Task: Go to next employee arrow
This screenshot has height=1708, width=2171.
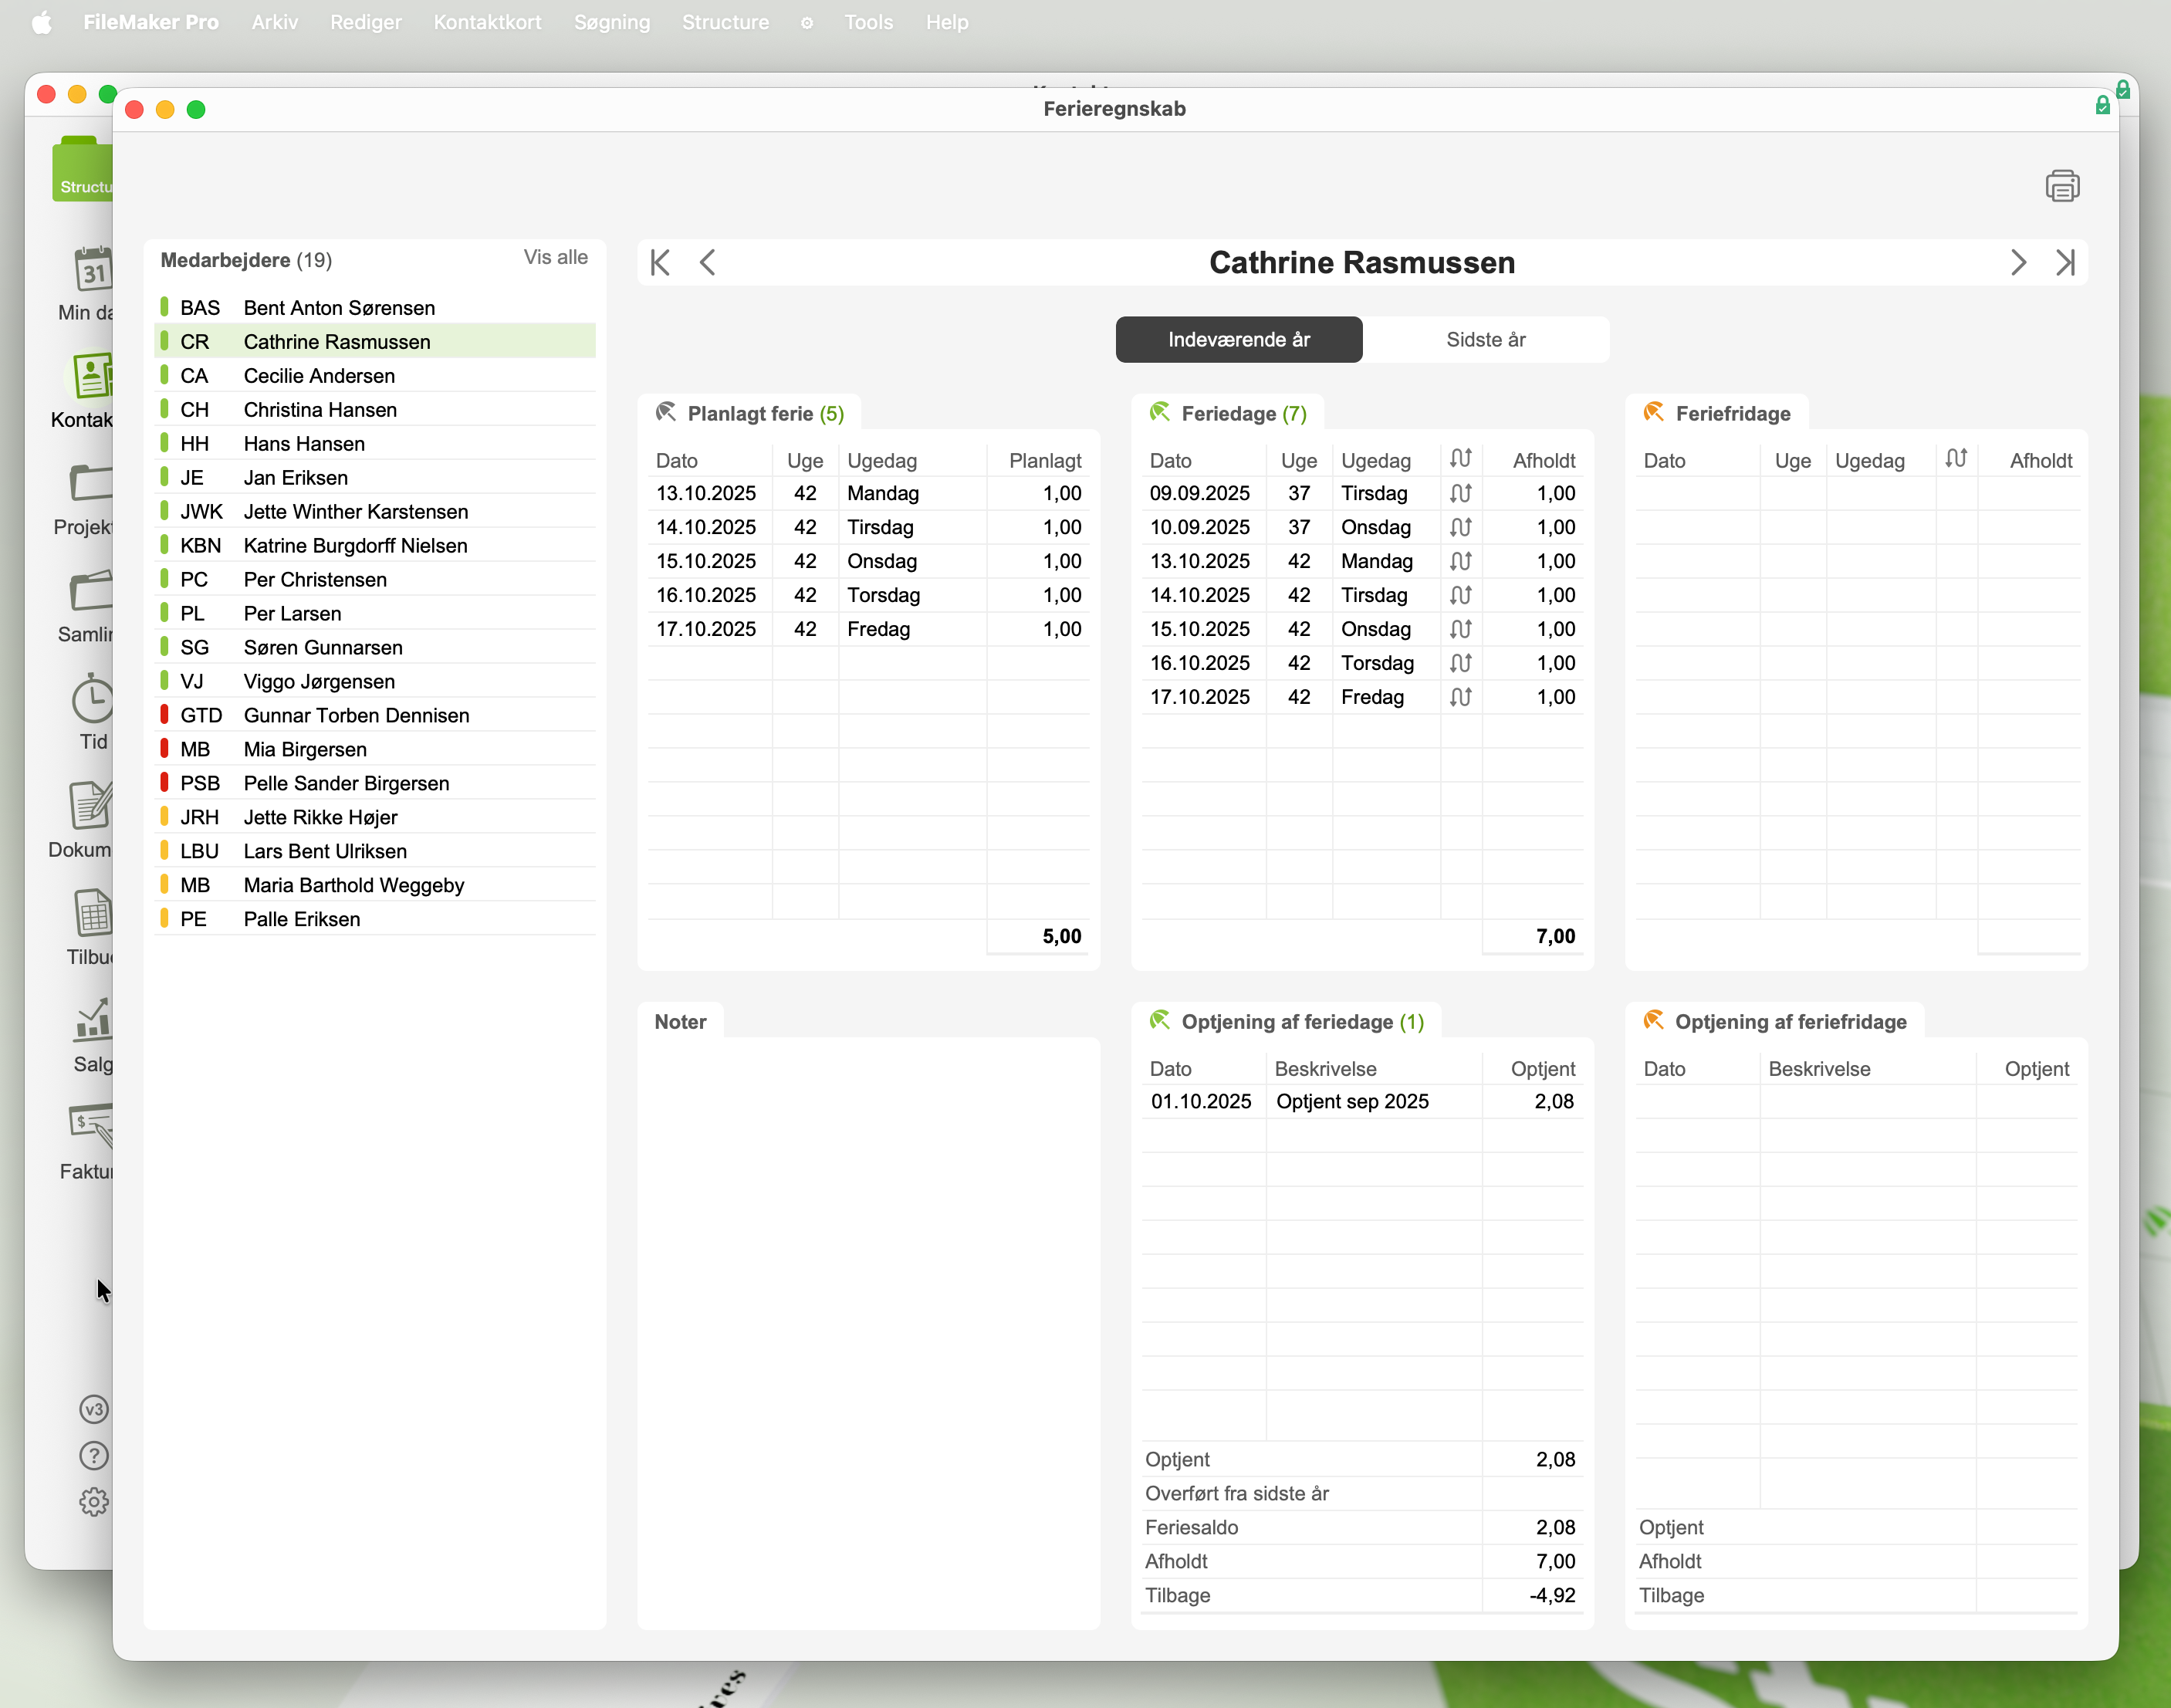Action: (x=2018, y=263)
